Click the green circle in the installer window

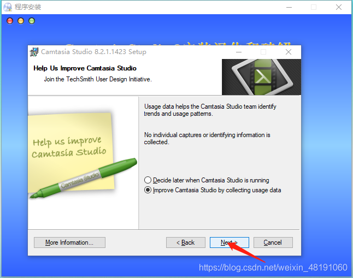tap(32, 21)
